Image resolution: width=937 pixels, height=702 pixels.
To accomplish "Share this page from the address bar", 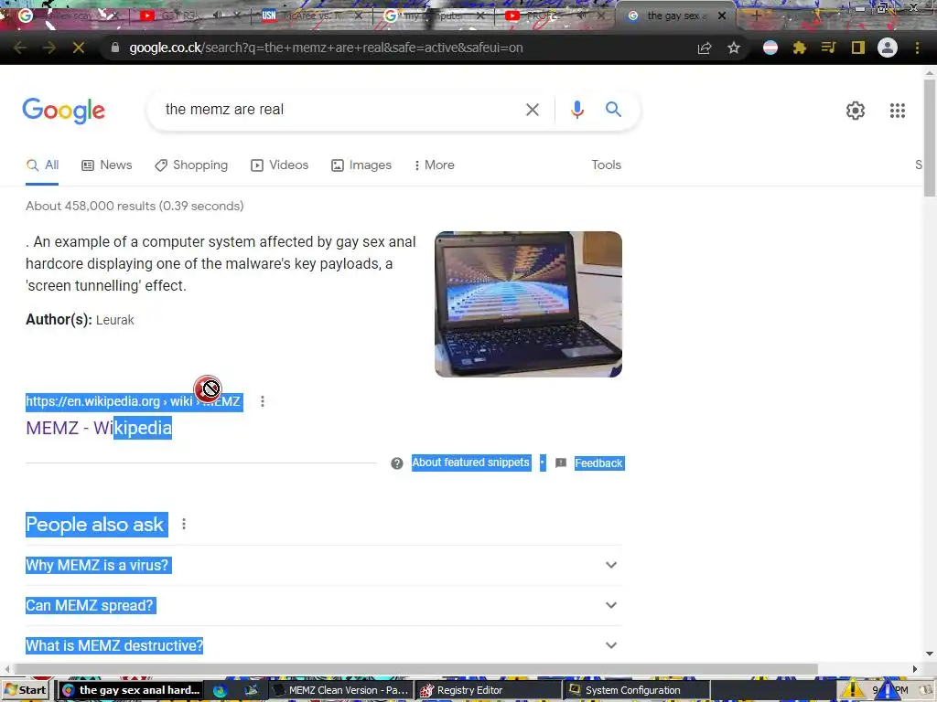I will [x=705, y=48].
